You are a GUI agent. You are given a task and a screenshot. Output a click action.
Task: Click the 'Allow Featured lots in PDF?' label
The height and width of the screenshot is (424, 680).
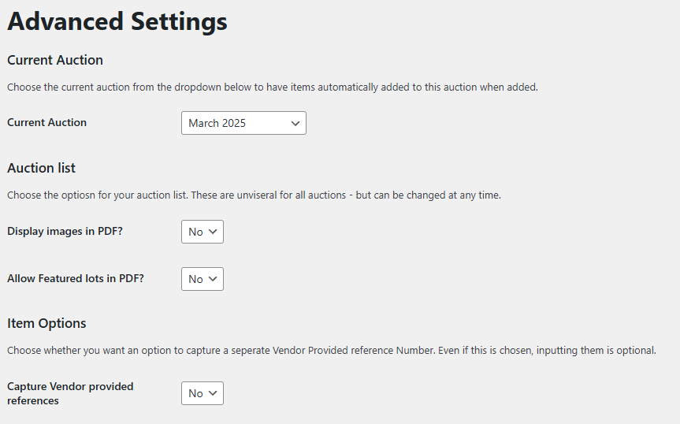tap(76, 279)
